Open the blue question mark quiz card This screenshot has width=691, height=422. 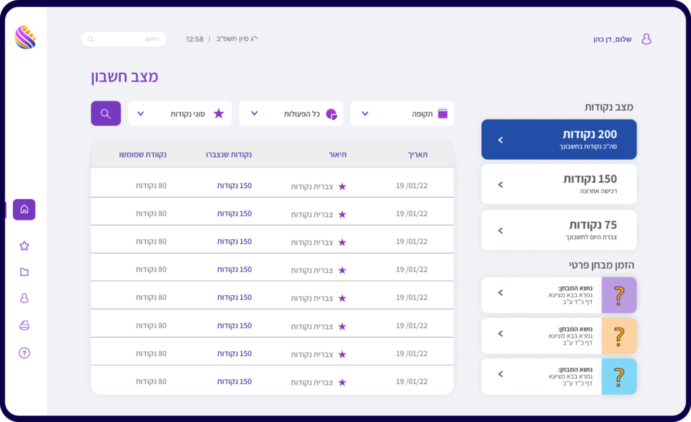click(559, 376)
